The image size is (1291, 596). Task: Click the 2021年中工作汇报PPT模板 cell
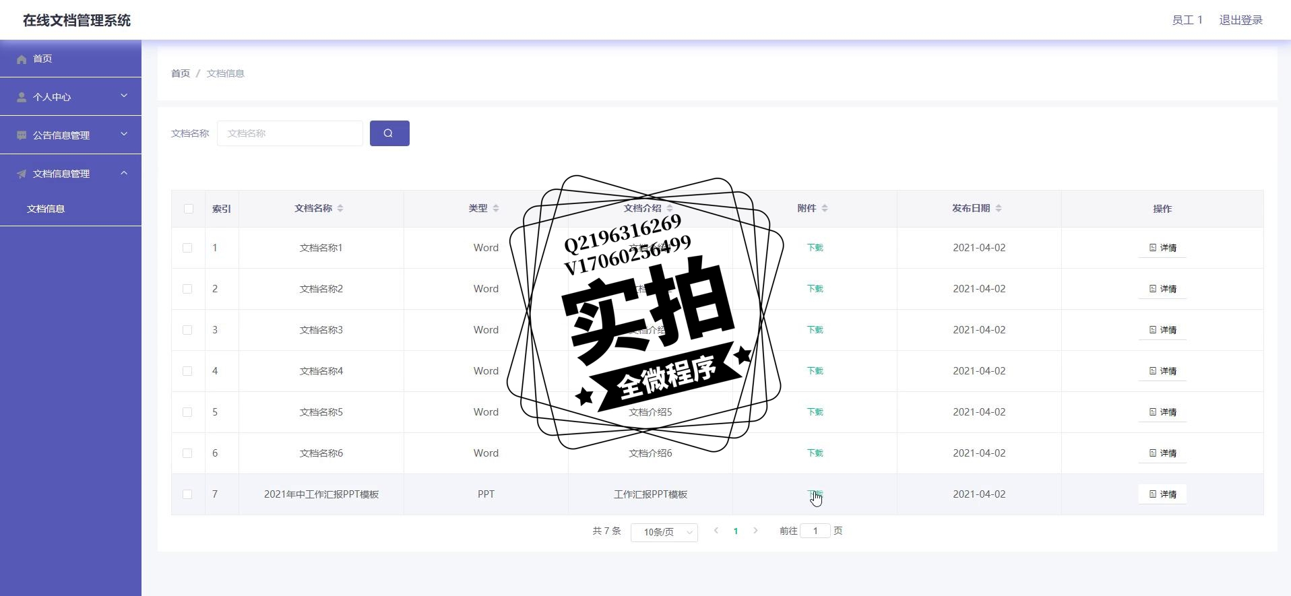[x=321, y=494]
